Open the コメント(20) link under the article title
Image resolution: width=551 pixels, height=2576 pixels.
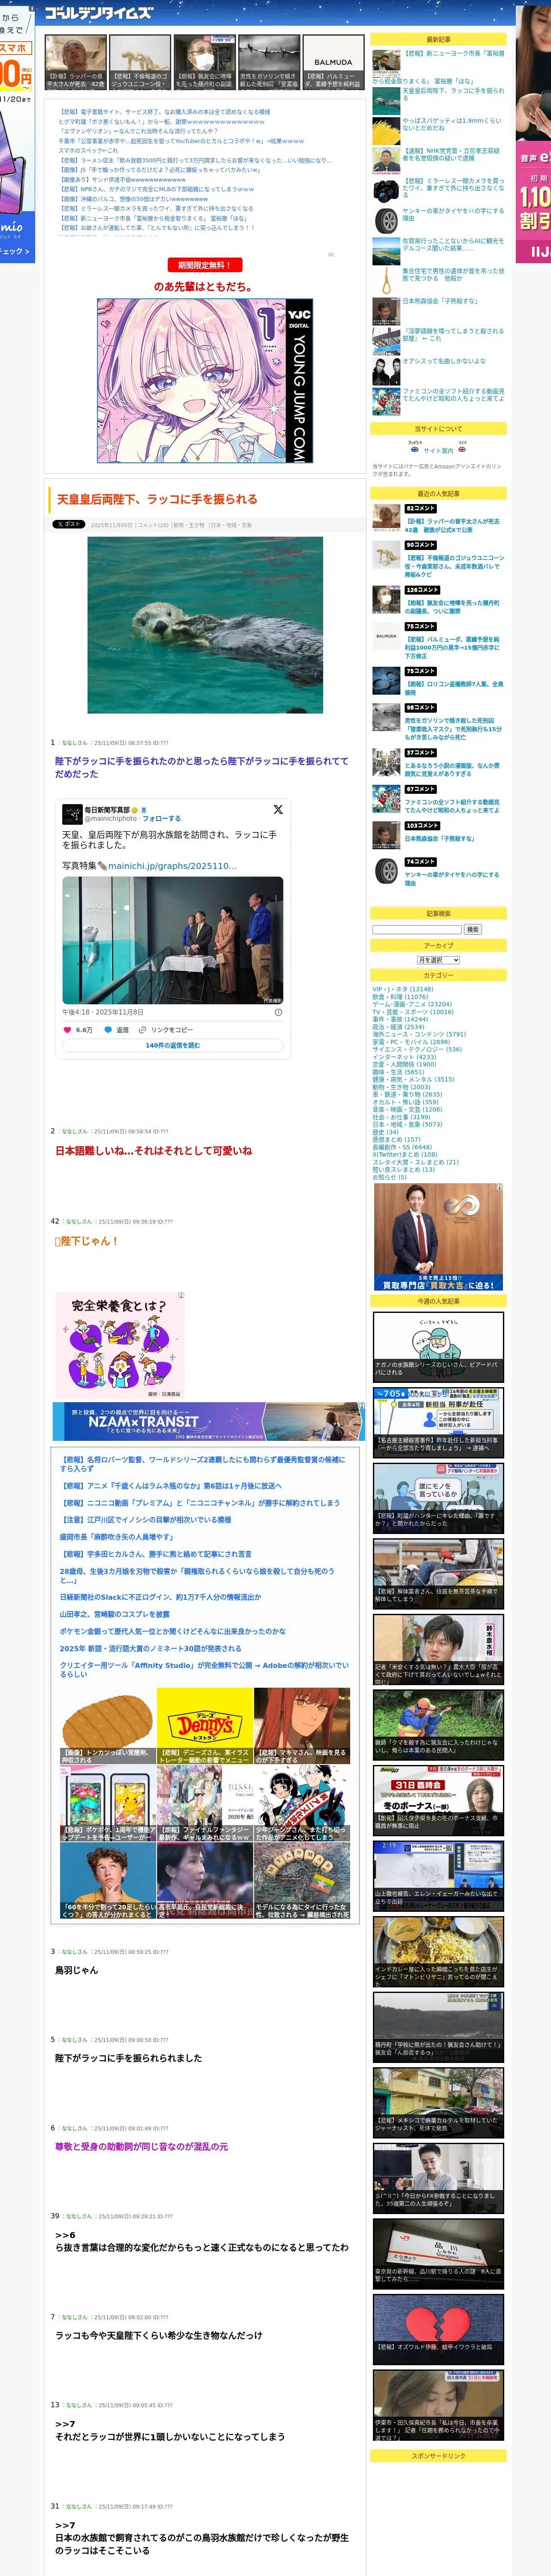pos(153,525)
